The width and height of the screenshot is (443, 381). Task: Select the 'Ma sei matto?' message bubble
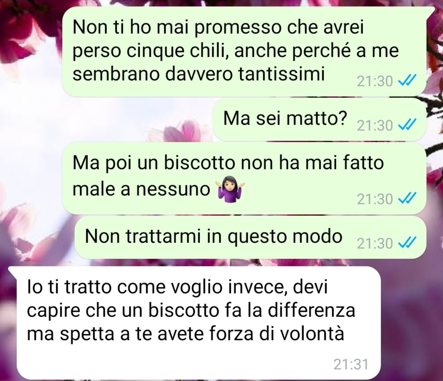click(x=319, y=119)
